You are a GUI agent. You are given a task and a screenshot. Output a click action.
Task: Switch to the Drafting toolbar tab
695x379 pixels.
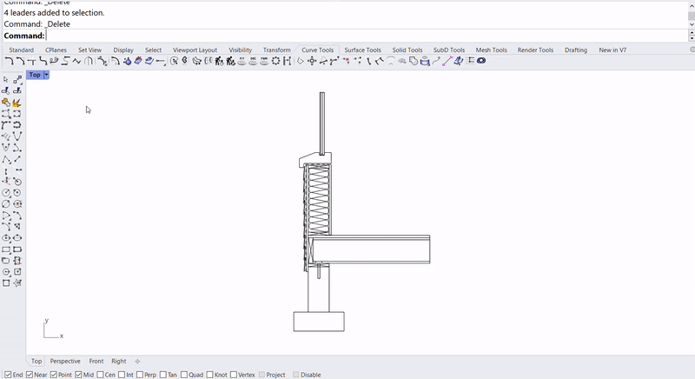point(575,50)
